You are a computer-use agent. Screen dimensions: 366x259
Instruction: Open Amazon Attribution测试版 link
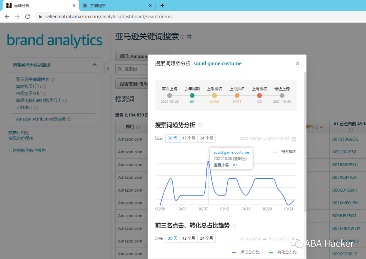[41, 119]
